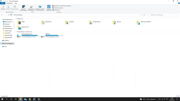
Task: Open the Подключить сетевой диск dropdown
Action: coord(31,8)
